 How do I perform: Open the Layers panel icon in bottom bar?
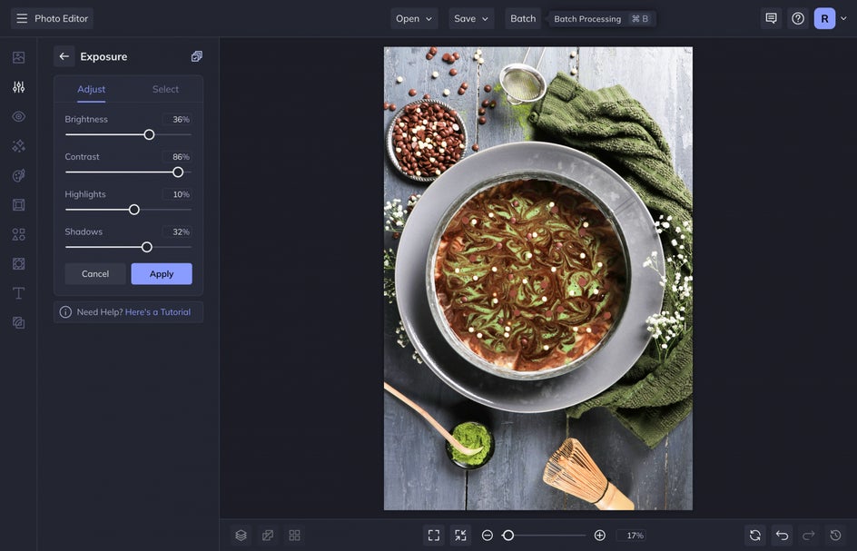(x=241, y=536)
